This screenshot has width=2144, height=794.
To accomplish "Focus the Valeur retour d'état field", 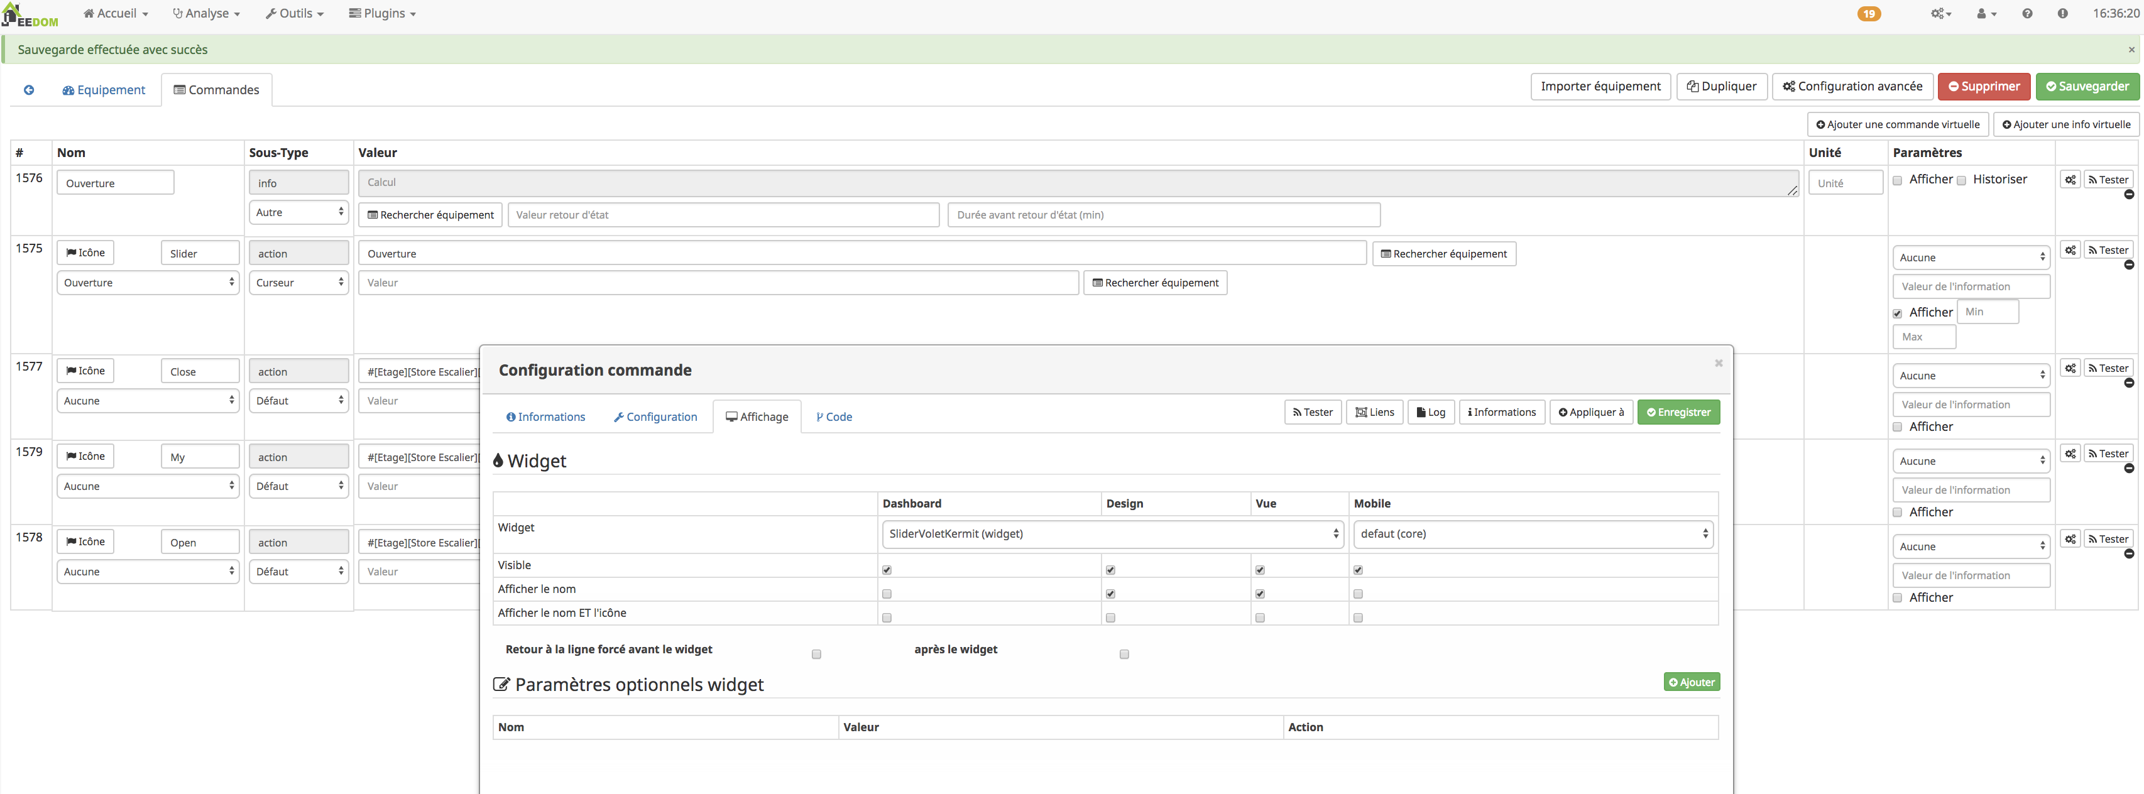I will 723,215.
